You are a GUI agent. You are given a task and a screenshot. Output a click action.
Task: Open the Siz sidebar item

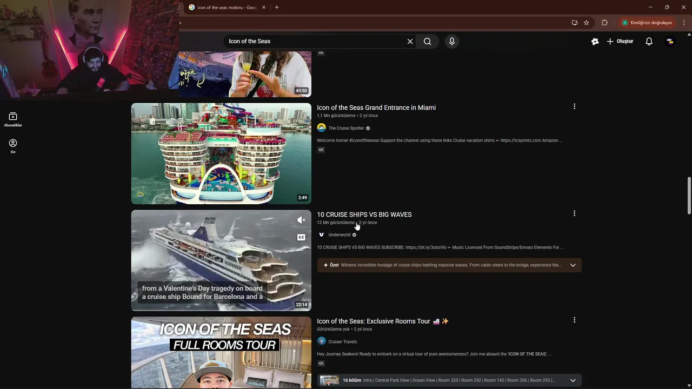pyautogui.click(x=13, y=146)
